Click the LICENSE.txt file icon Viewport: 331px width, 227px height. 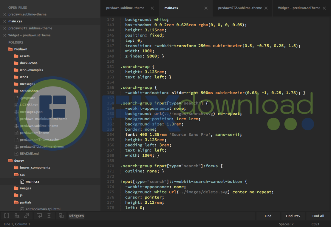pos(17,105)
